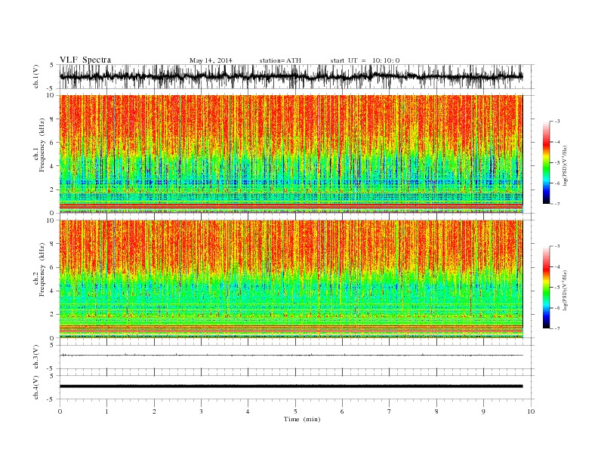Click the ch.3 flat waveform trace
598x462 pixels.
point(291,356)
